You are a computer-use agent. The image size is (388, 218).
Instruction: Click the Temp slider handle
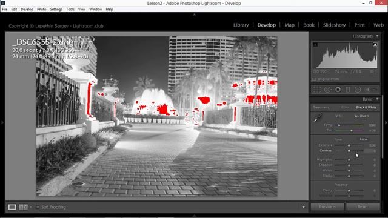tap(339, 125)
